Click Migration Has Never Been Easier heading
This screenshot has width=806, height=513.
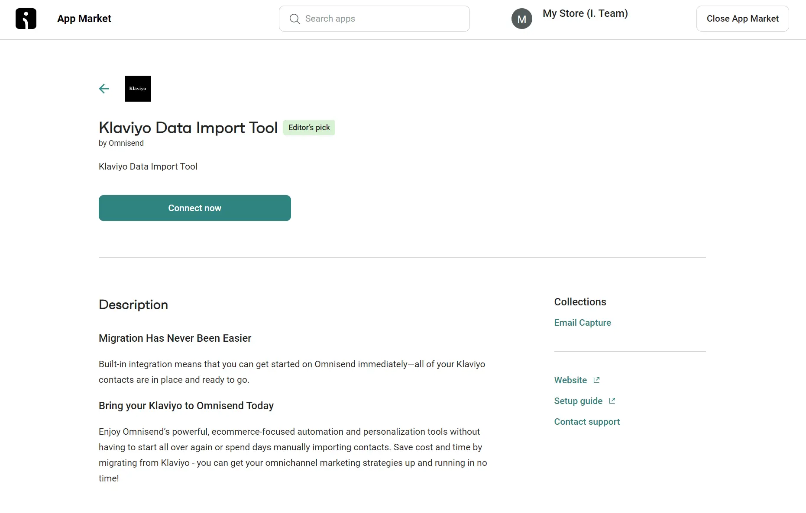[175, 338]
